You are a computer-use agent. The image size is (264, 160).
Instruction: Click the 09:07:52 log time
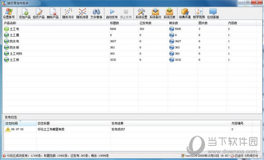point(17,129)
